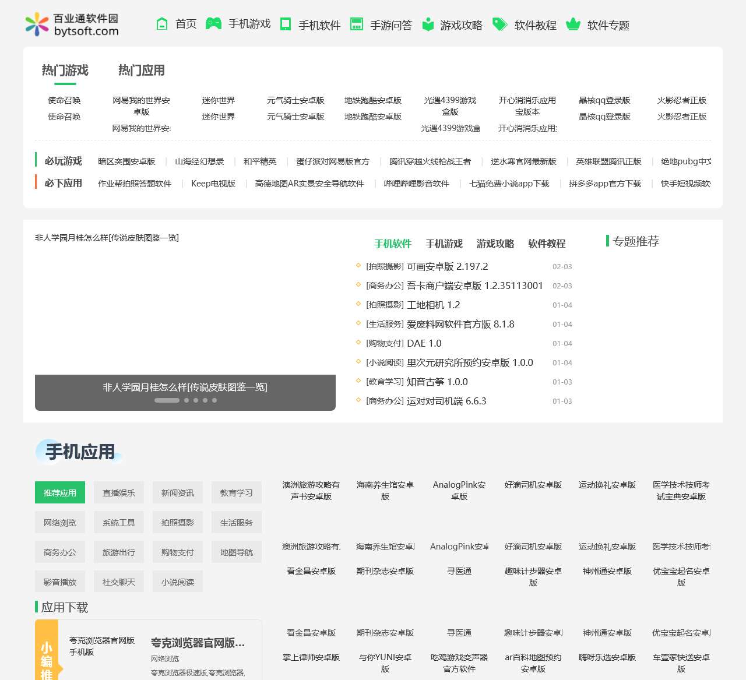Open the 可画安卓版 2.197.2 article link
Image resolution: width=746 pixels, height=680 pixels.
pos(447,266)
